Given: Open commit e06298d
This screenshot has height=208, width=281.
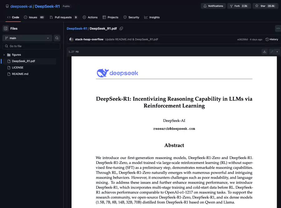Looking at the screenshot, I should click(243, 39).
